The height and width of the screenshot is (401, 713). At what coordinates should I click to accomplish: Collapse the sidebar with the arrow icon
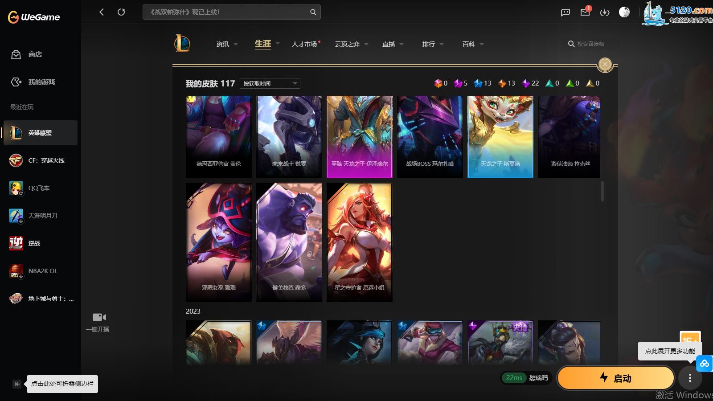tap(17, 384)
